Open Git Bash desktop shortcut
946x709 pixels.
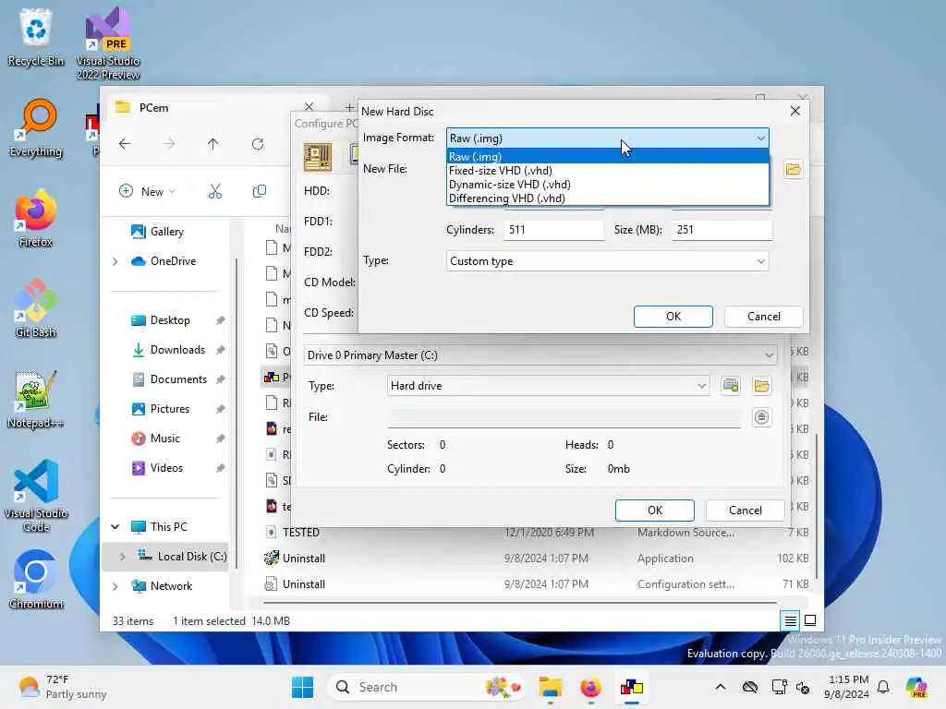[x=36, y=308]
